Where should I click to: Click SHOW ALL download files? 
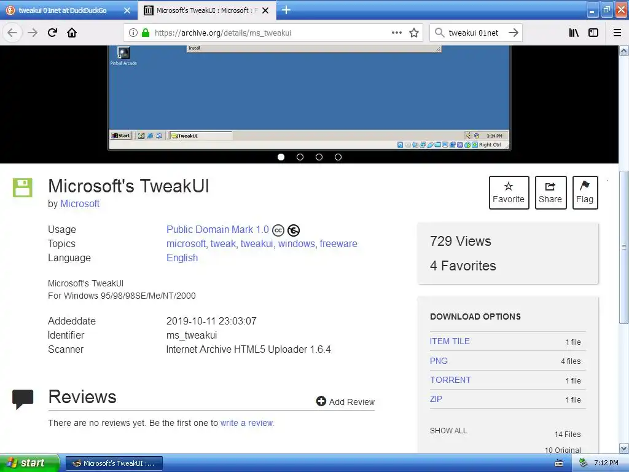[448, 431]
